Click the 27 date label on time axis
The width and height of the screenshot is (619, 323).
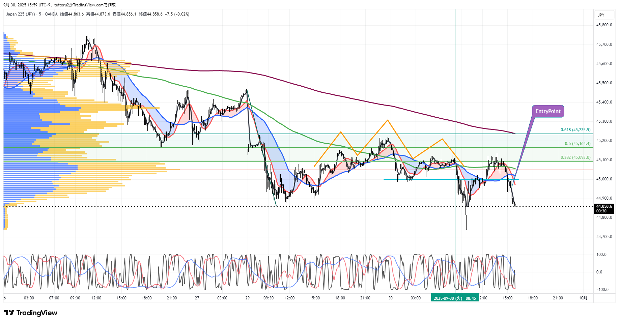click(x=197, y=298)
